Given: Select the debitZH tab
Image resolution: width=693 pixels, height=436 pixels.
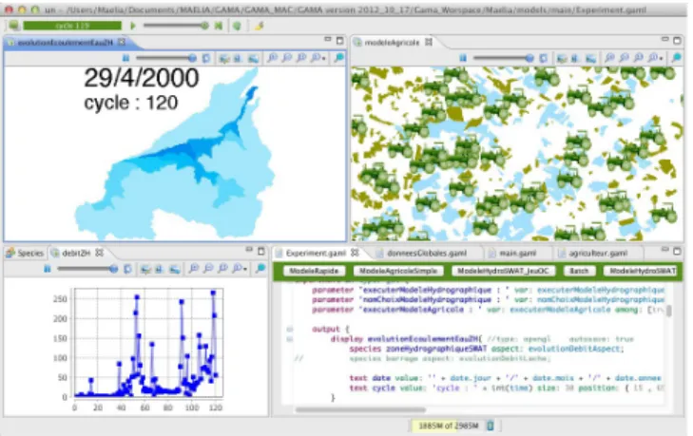Looking at the screenshot, I should click(x=76, y=253).
